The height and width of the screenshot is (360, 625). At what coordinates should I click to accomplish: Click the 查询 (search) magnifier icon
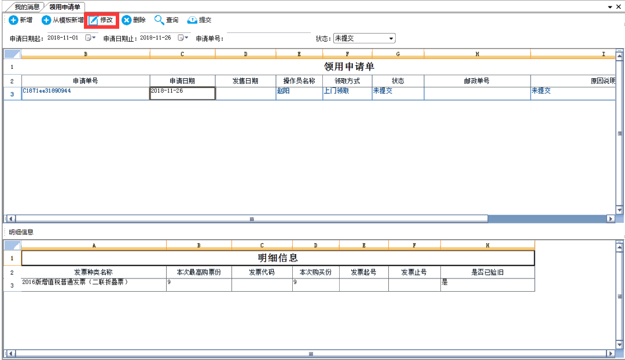[x=159, y=20]
